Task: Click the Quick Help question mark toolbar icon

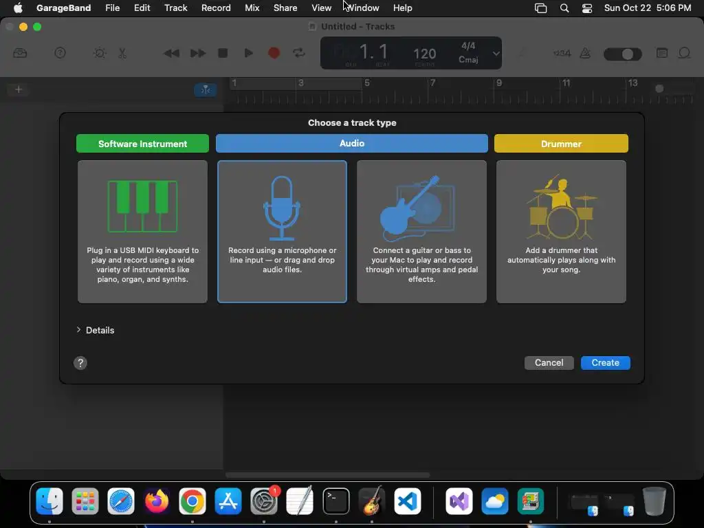Action: (60, 53)
